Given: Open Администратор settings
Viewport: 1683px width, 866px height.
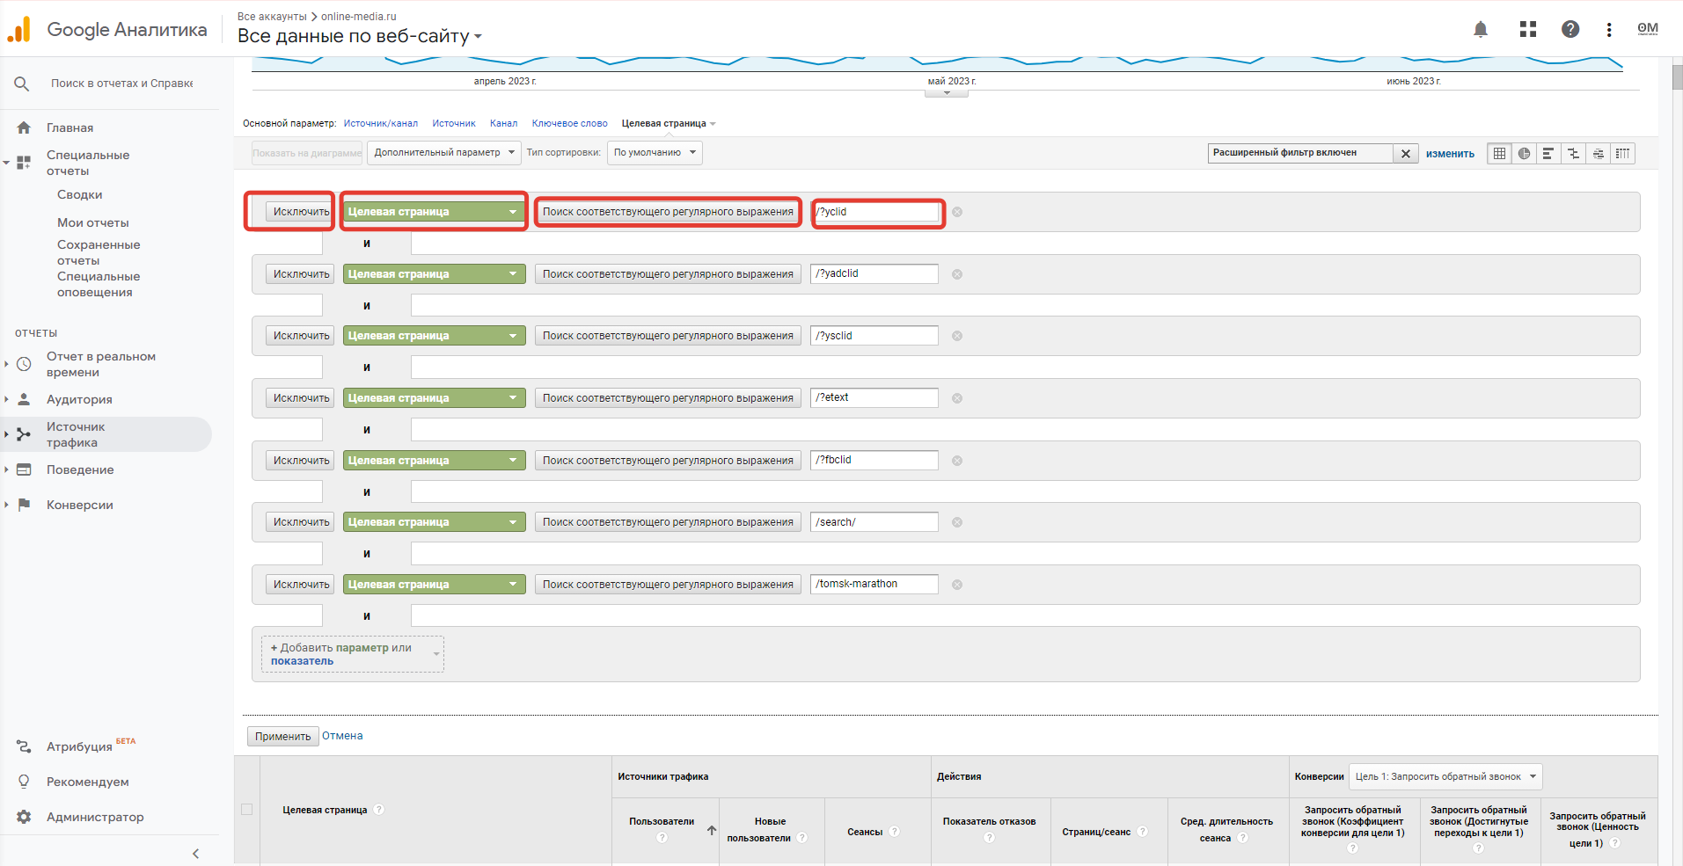Looking at the screenshot, I should 95,818.
